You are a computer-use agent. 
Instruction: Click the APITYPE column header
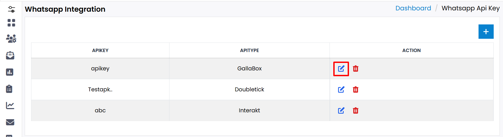click(249, 50)
